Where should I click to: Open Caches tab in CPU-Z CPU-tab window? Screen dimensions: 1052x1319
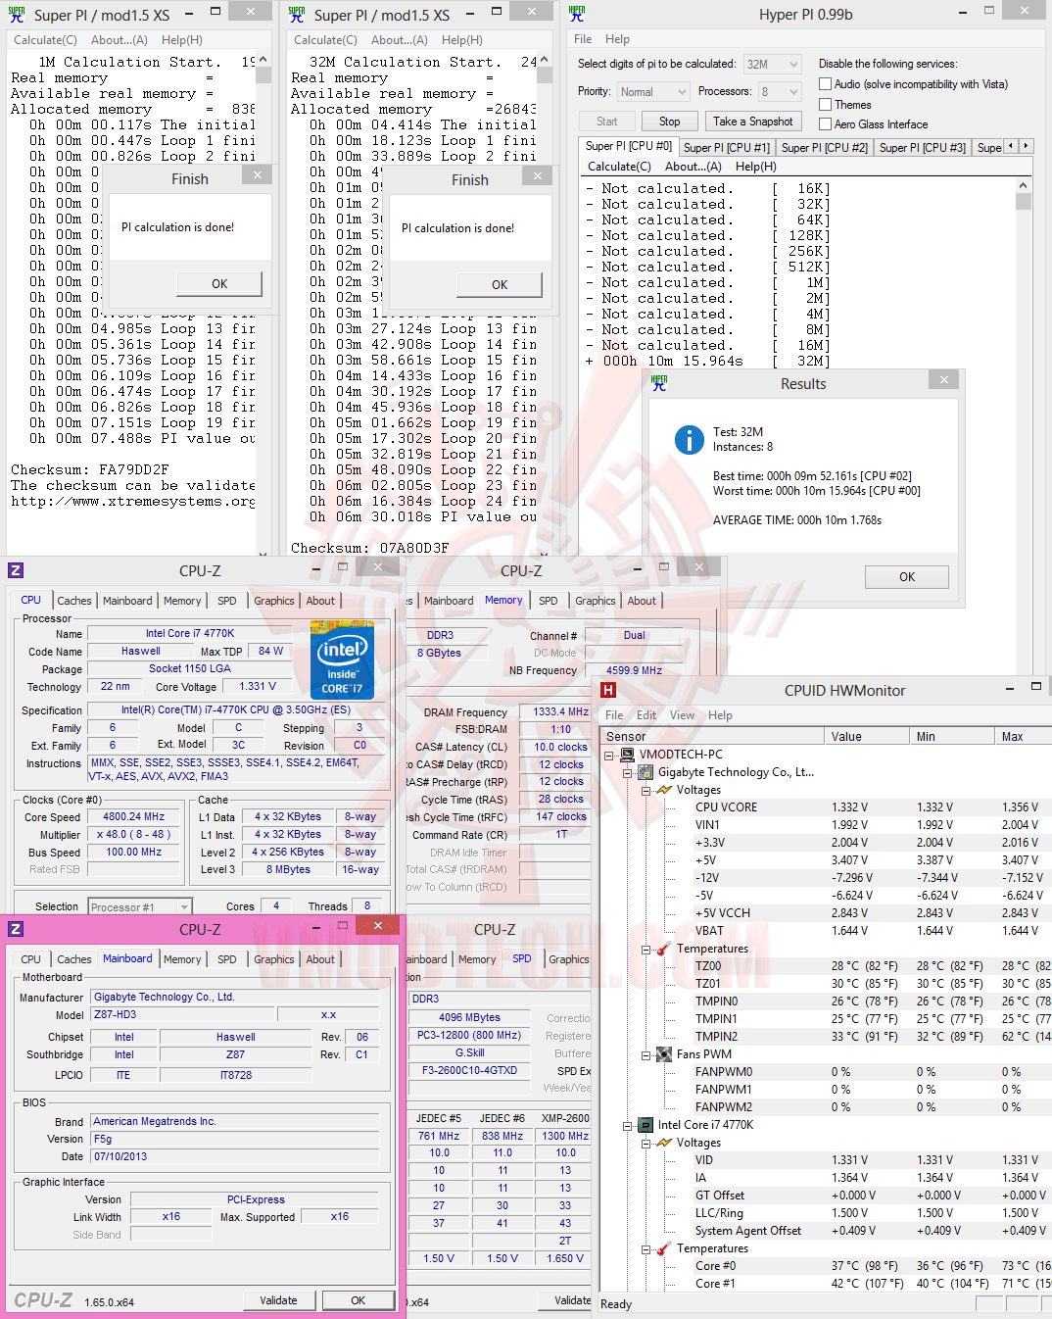pyautogui.click(x=73, y=601)
